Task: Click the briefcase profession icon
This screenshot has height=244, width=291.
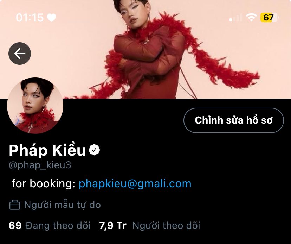Action: (x=15, y=205)
